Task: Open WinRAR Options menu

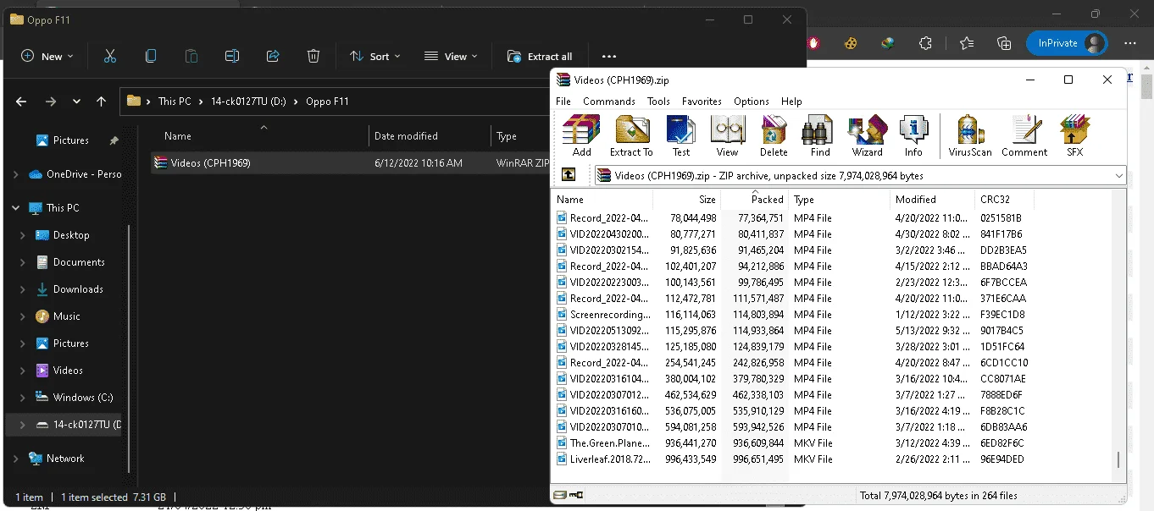Action: coord(752,101)
